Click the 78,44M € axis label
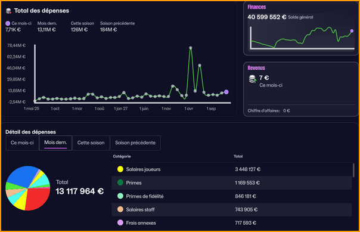 tap(16, 45)
